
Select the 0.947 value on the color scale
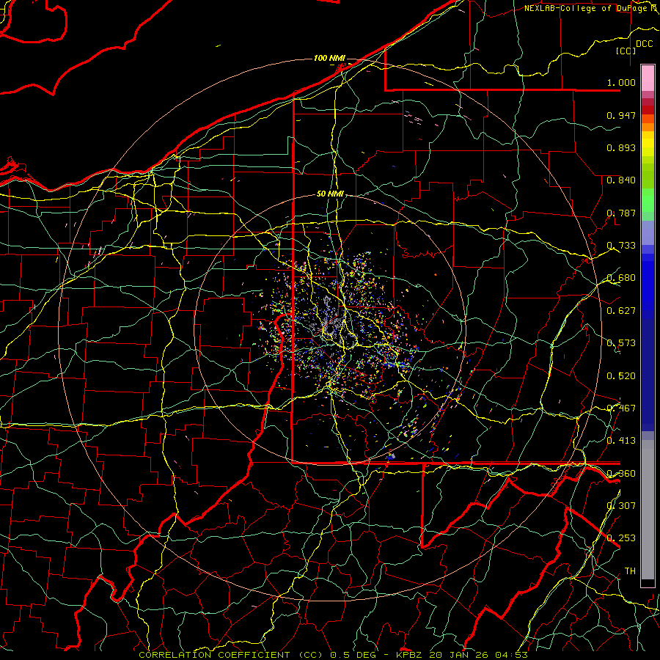[x=621, y=115]
